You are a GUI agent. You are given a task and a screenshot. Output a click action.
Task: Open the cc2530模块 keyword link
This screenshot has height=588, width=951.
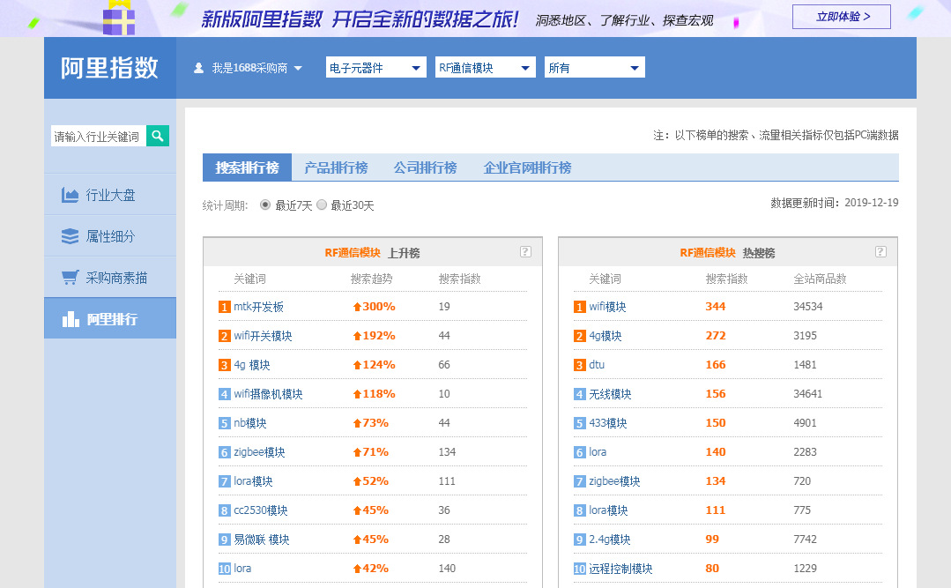(261, 510)
